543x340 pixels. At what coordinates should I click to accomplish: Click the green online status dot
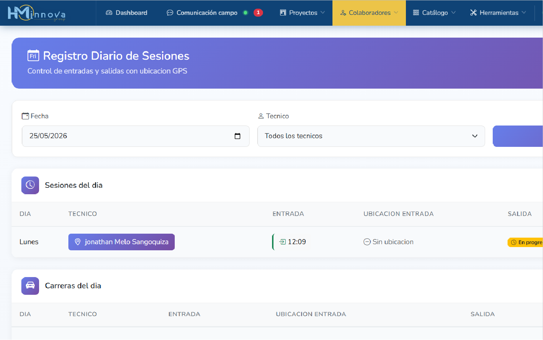point(246,13)
